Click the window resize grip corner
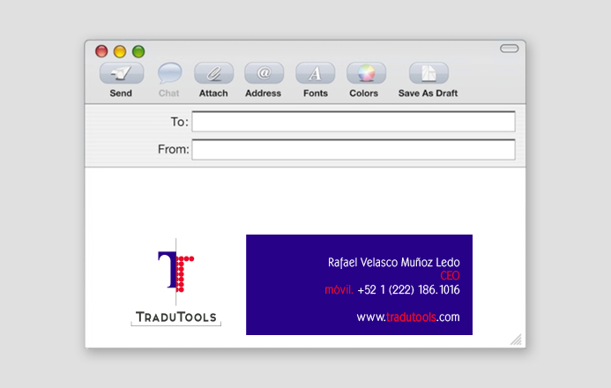The height and width of the screenshot is (388, 611). (517, 339)
